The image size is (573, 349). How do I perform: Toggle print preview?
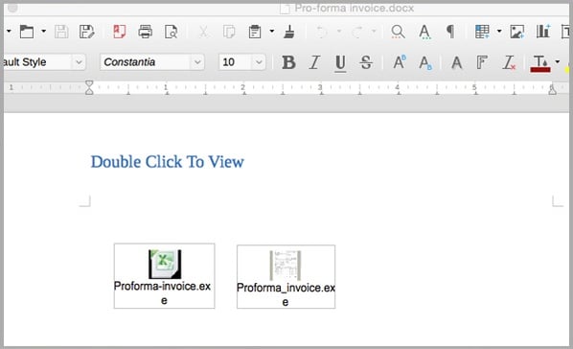(171, 32)
